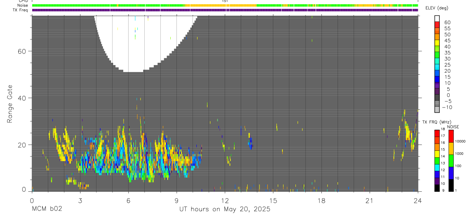This screenshot has width=470, height=217.
Task: Select the red swatch in ELEV colorbar
Action: point(437,24)
